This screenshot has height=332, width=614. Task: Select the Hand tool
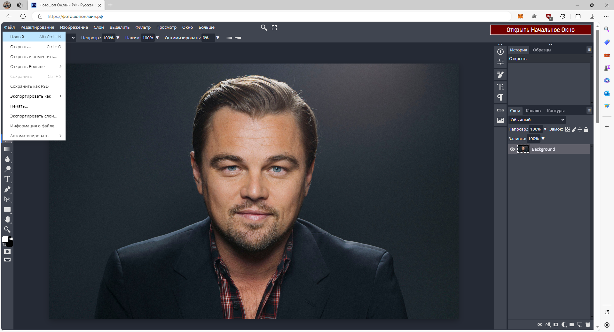(7, 220)
